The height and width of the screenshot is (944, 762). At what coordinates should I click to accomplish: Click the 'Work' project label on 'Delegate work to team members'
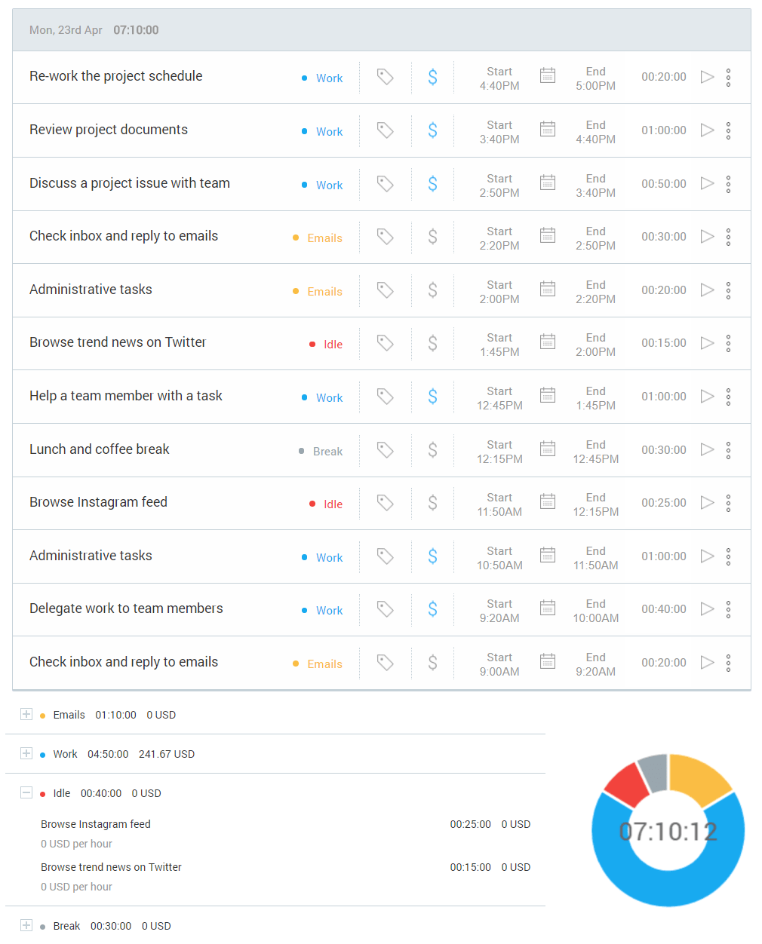click(x=329, y=610)
